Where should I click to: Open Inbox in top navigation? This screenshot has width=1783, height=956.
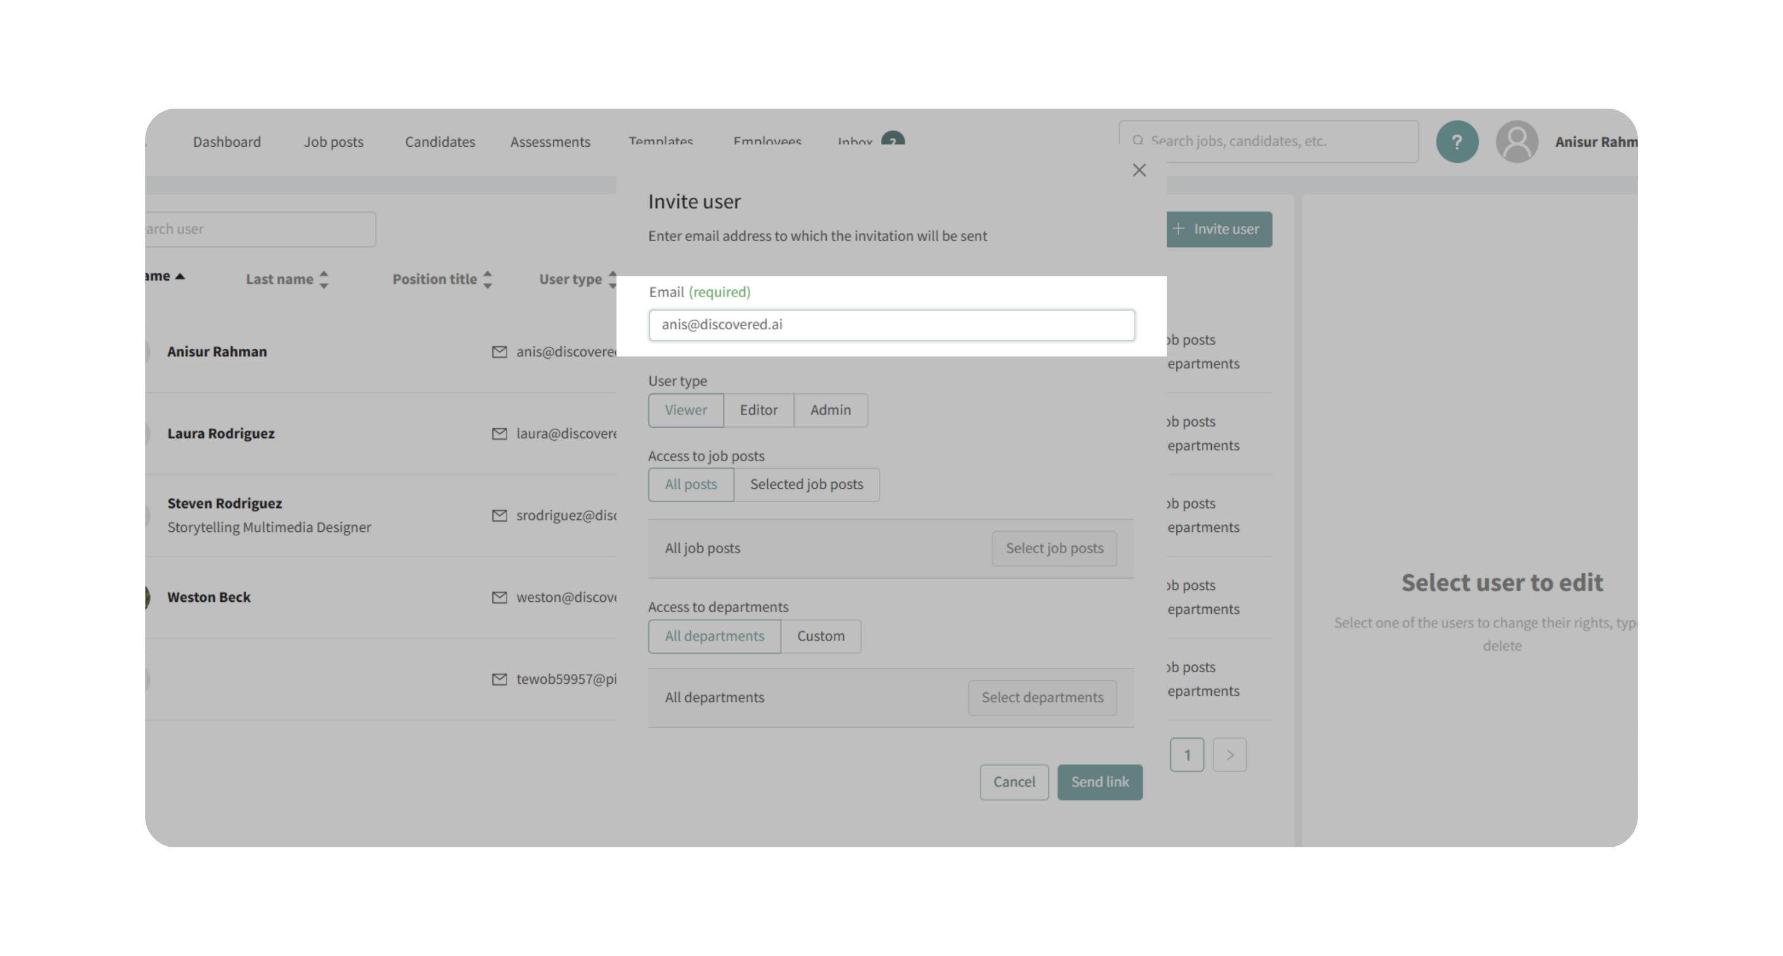click(855, 140)
